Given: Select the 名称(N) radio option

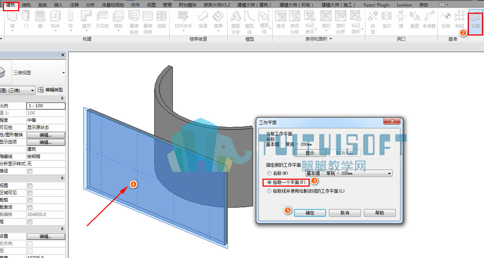Looking at the screenshot, I should tap(269, 173).
